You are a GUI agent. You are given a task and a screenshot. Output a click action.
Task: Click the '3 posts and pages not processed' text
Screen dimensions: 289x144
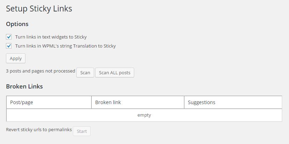40,71
